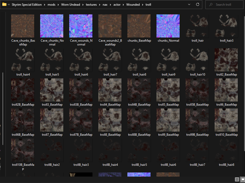Select troll10B_BaseMap texture
The height and width of the screenshot is (183, 245).
tap(23, 154)
